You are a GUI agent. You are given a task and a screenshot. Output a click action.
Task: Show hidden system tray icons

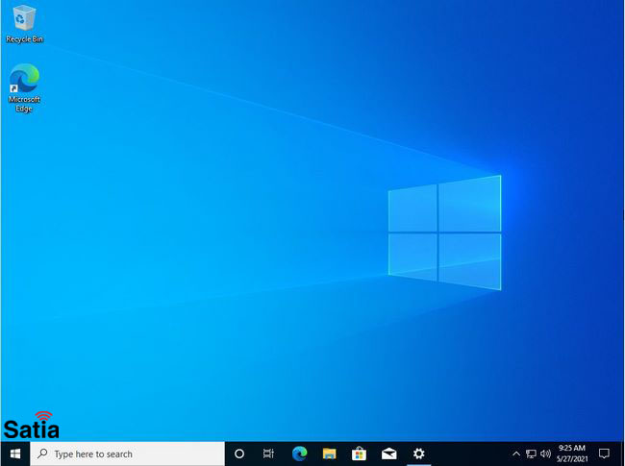point(516,454)
